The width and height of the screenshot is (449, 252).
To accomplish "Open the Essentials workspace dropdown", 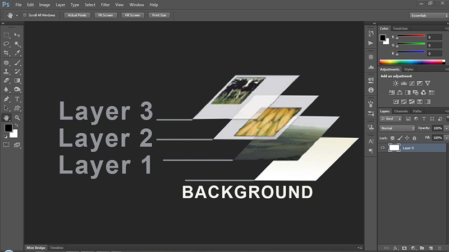I will (429, 16).
